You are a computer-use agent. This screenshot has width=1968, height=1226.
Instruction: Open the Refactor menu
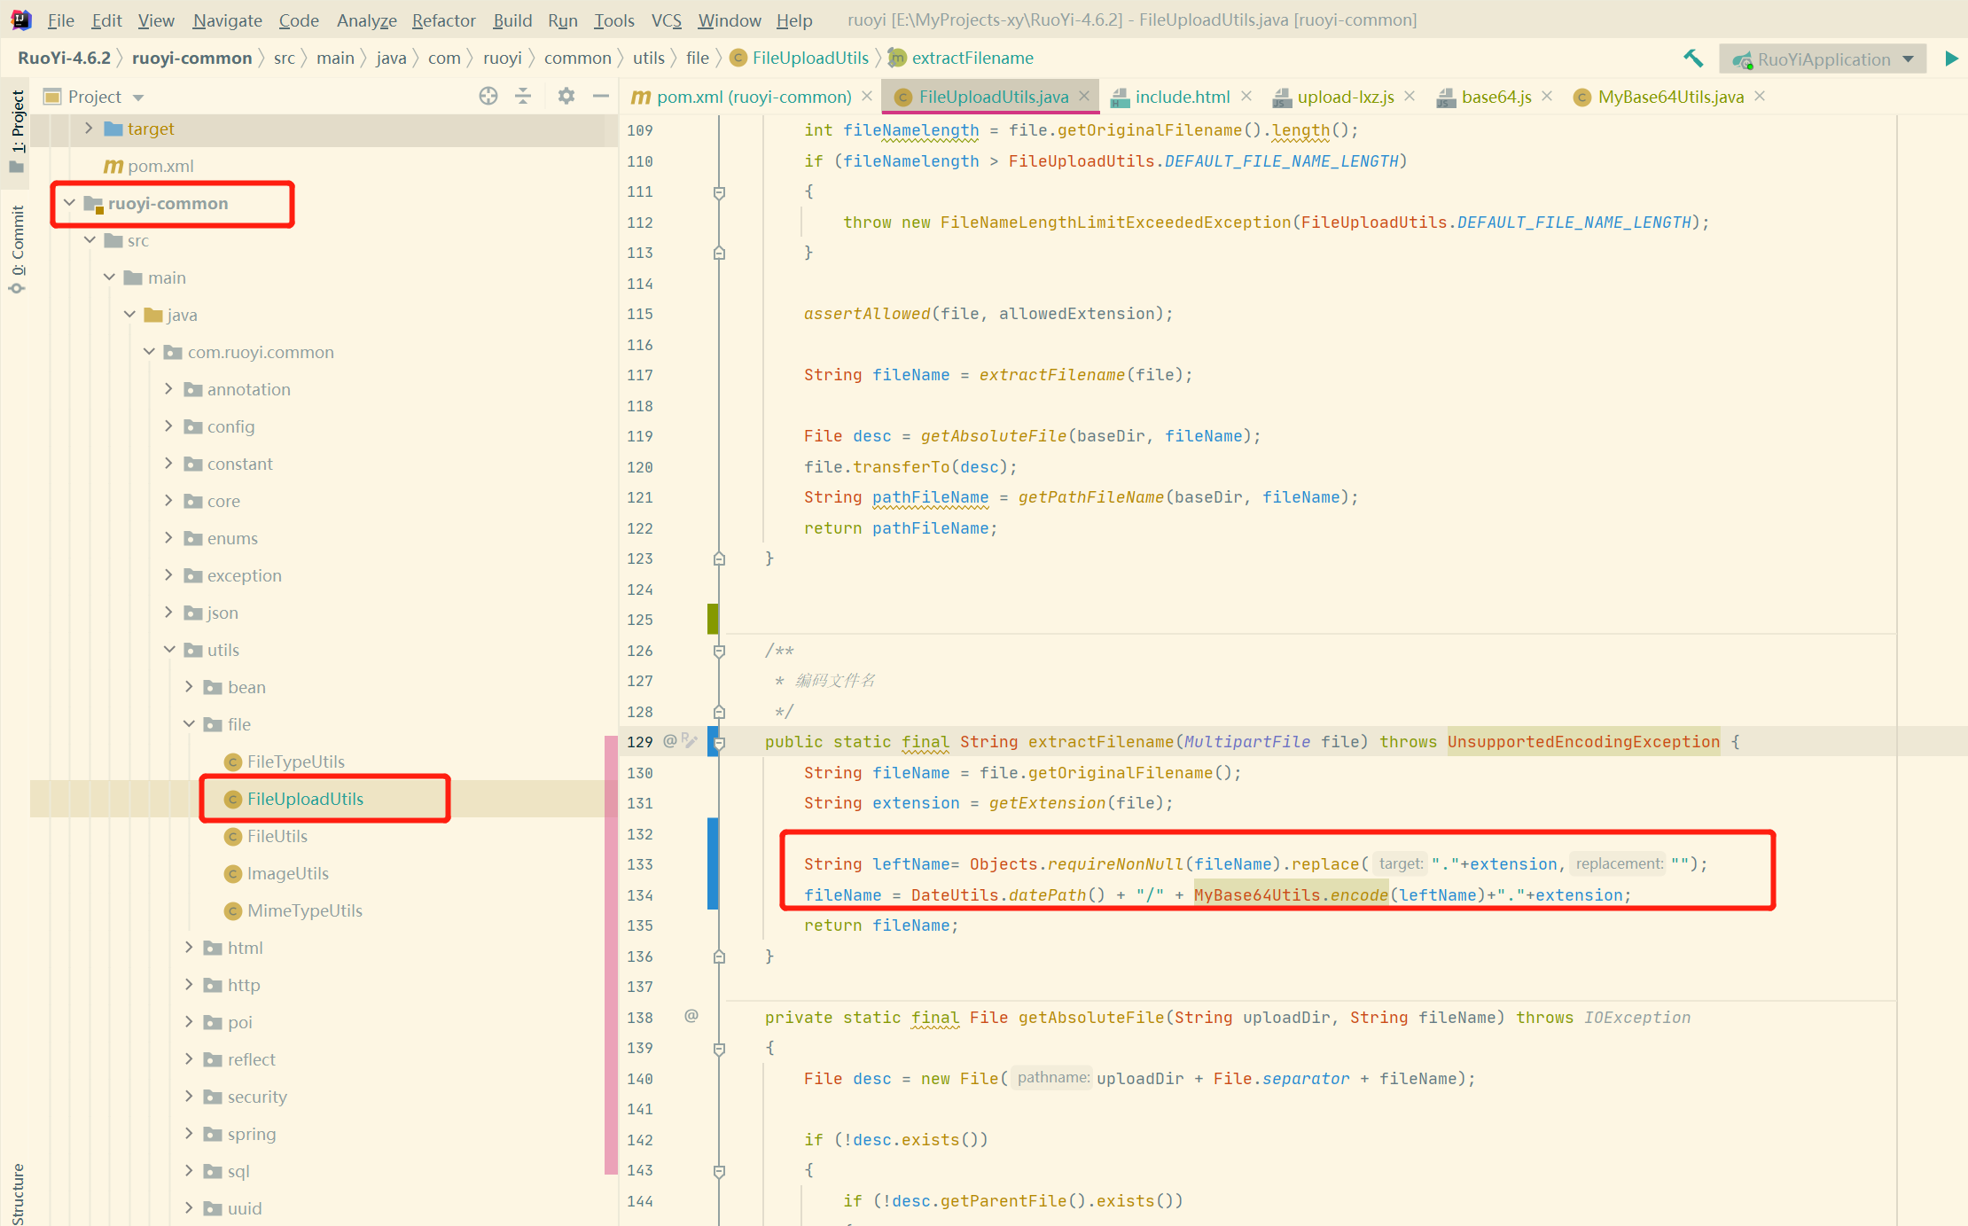(443, 20)
